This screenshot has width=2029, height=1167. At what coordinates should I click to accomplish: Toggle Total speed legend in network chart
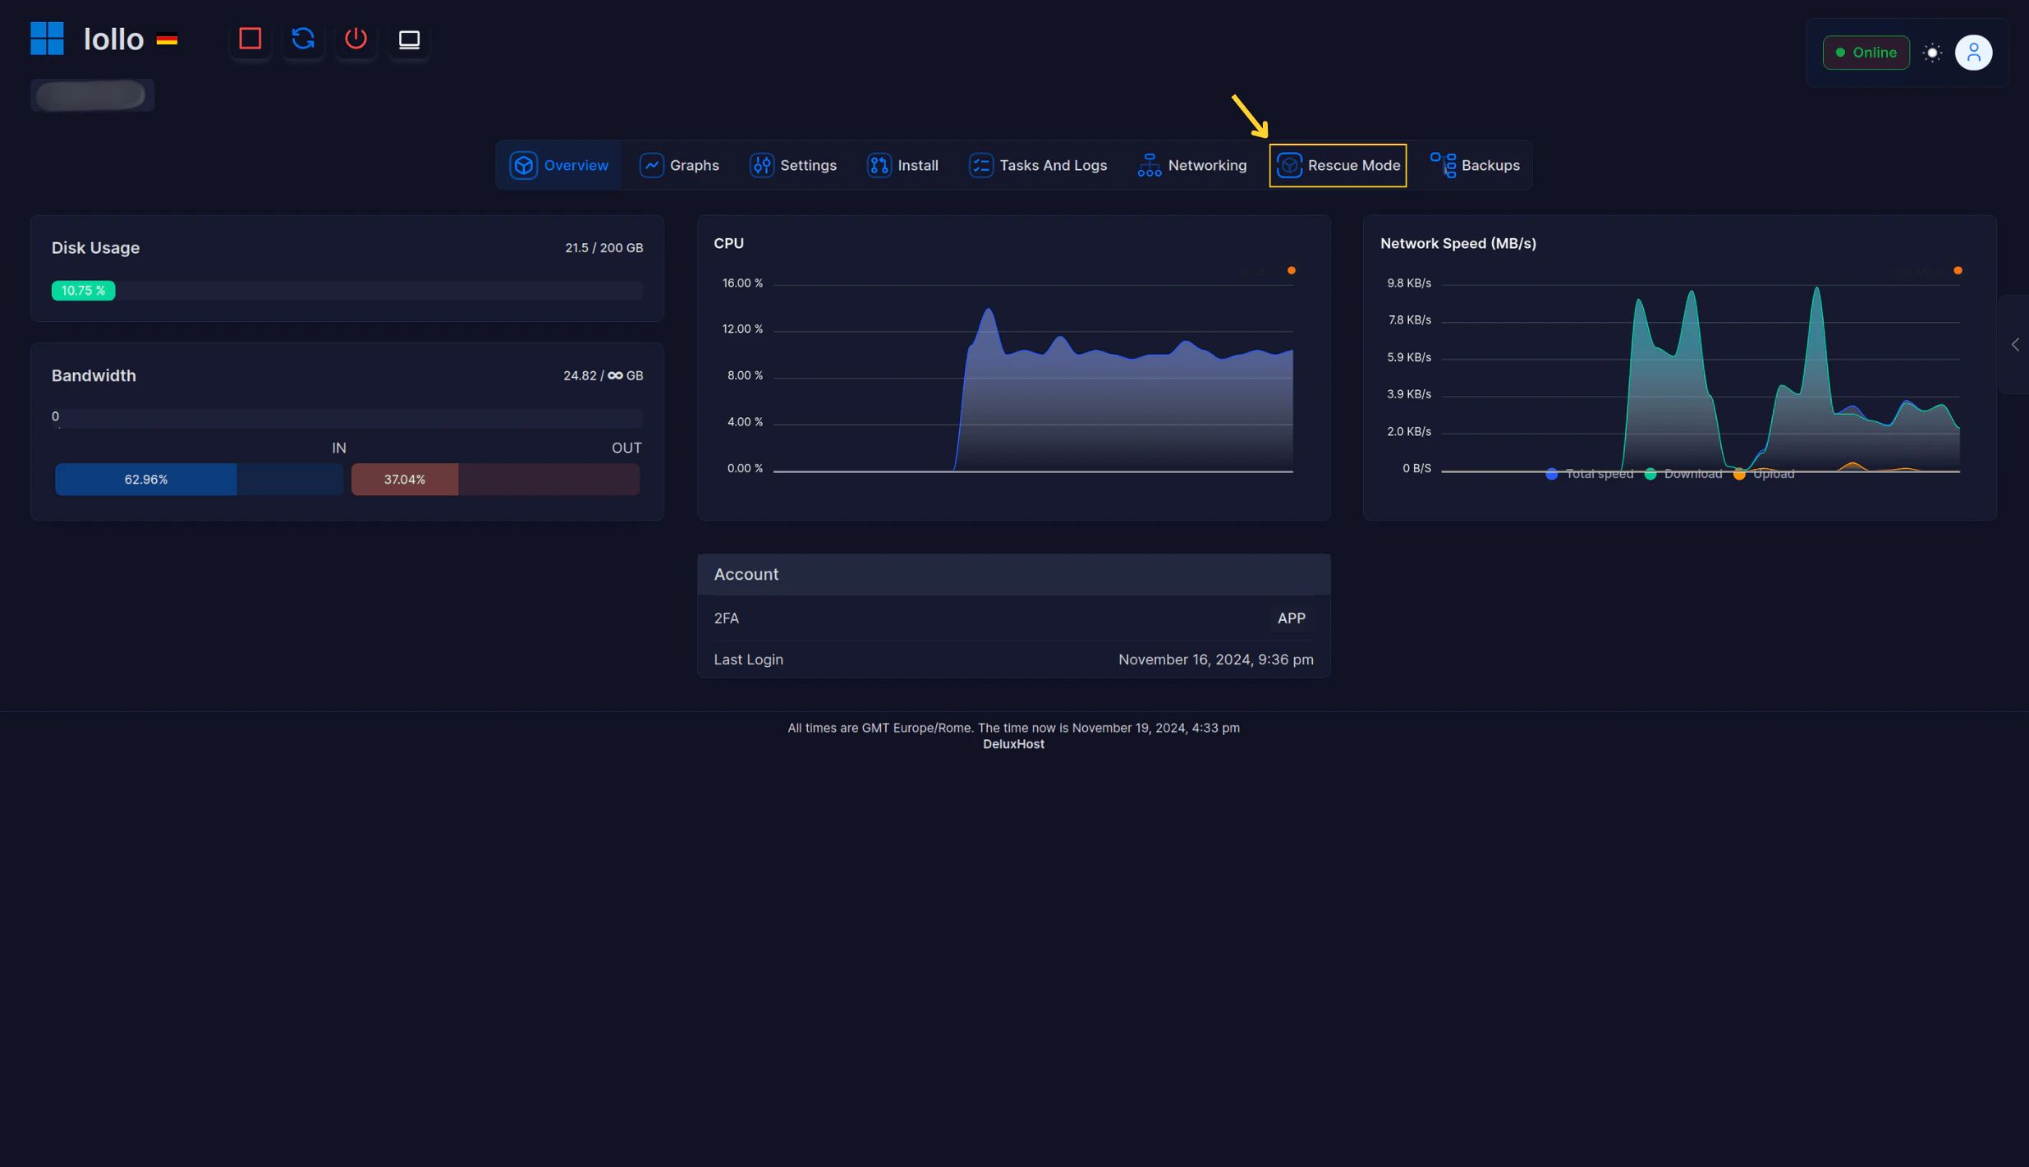pyautogui.click(x=1590, y=474)
